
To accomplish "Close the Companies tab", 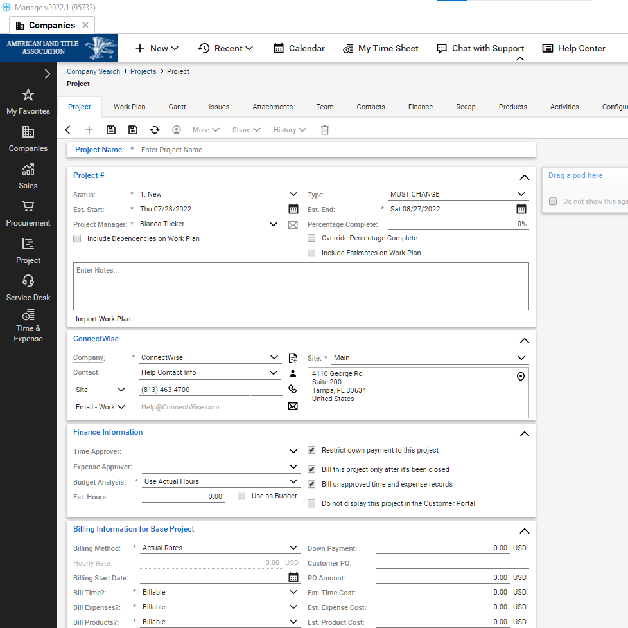I will (85, 25).
